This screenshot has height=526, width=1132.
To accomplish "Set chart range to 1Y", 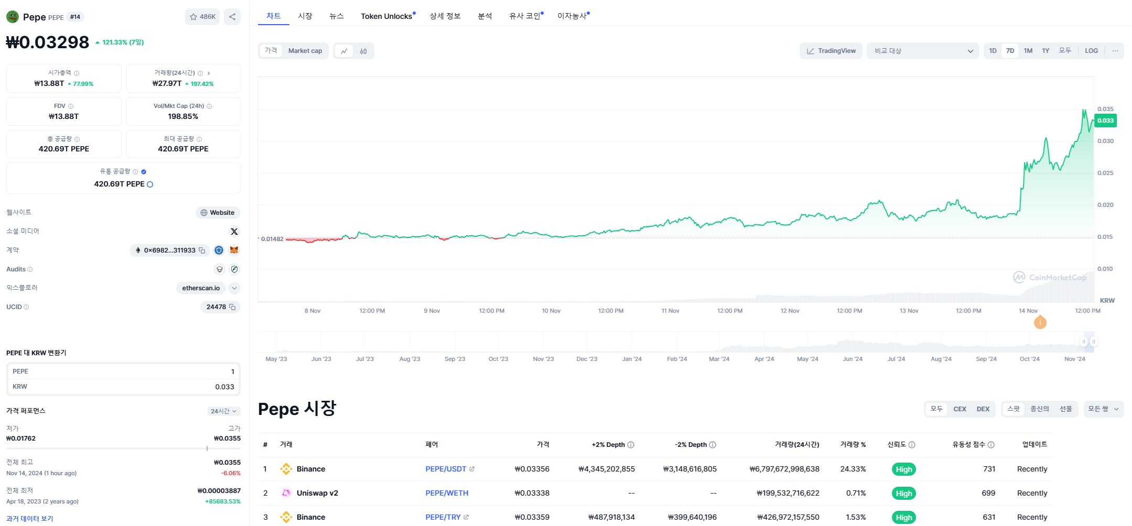I will 1045,51.
